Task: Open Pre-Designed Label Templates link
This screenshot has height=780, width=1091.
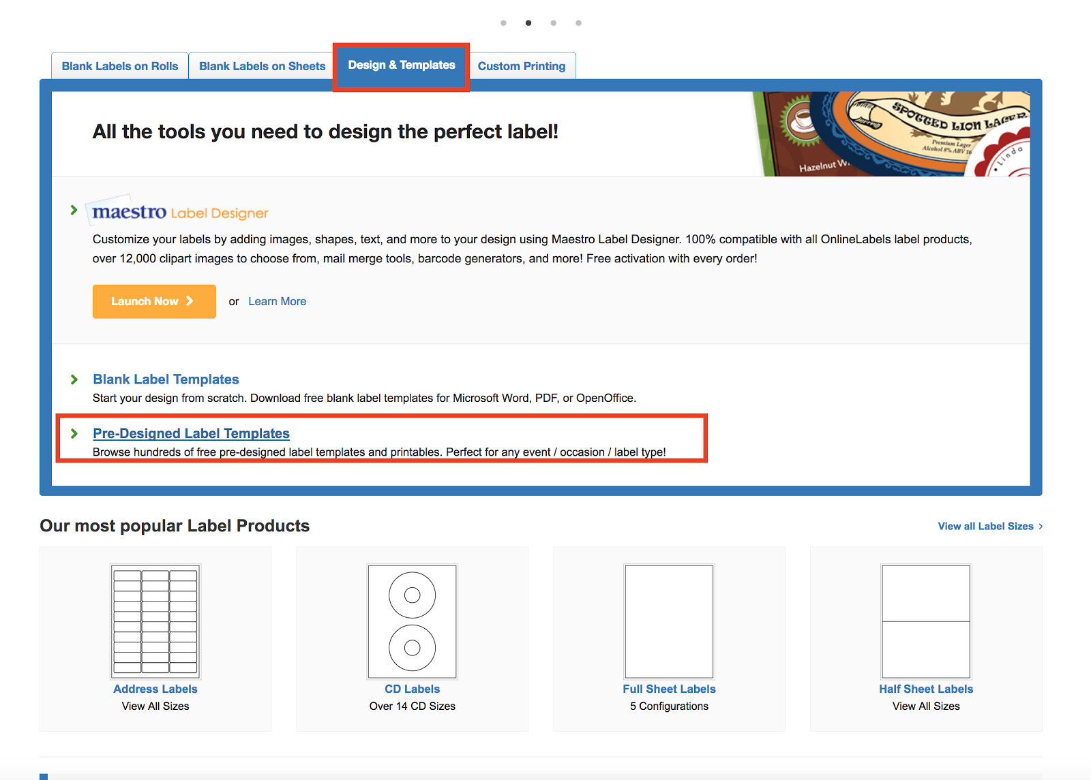Action: tap(191, 433)
